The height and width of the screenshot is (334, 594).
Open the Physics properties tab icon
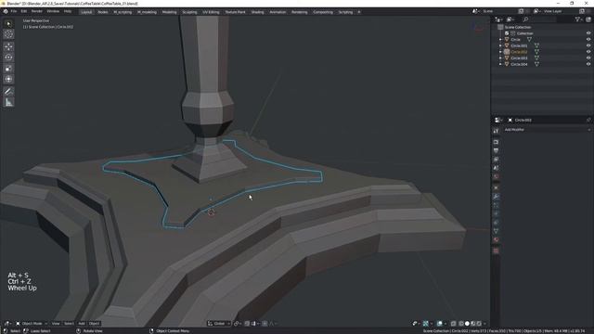click(496, 214)
